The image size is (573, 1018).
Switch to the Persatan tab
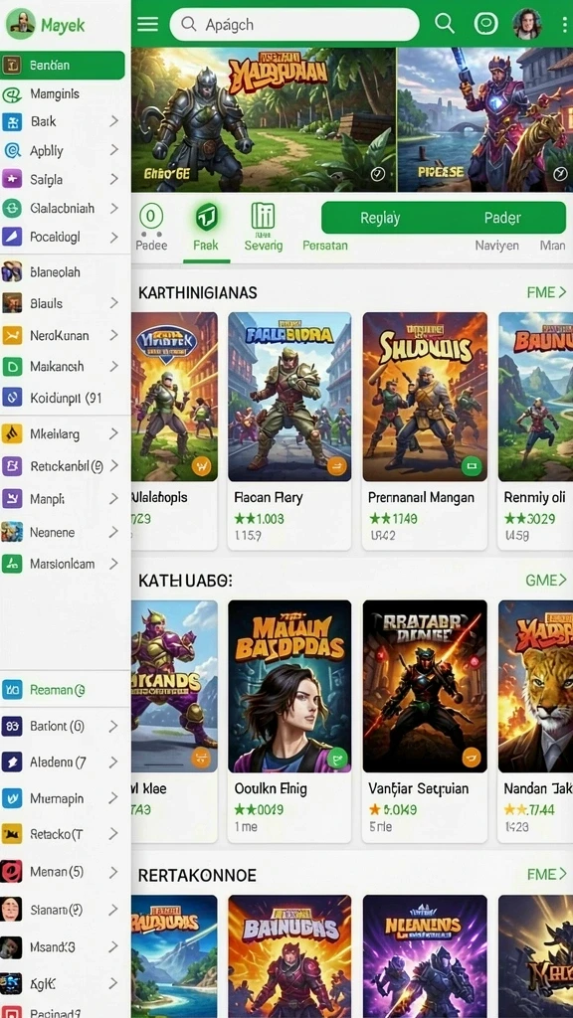pos(325,246)
